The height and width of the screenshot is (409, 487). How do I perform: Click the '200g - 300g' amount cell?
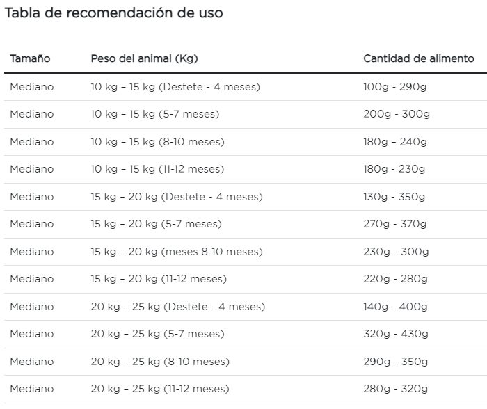[x=397, y=114]
